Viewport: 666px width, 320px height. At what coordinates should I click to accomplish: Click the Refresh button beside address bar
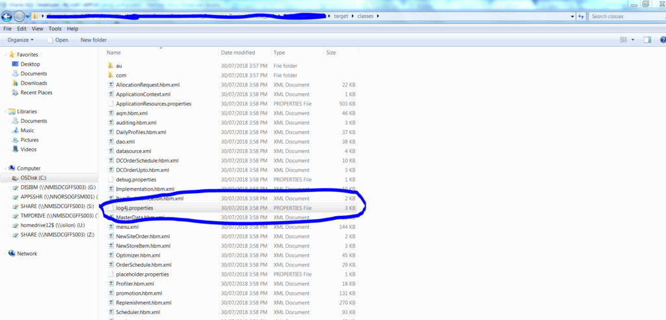581,16
